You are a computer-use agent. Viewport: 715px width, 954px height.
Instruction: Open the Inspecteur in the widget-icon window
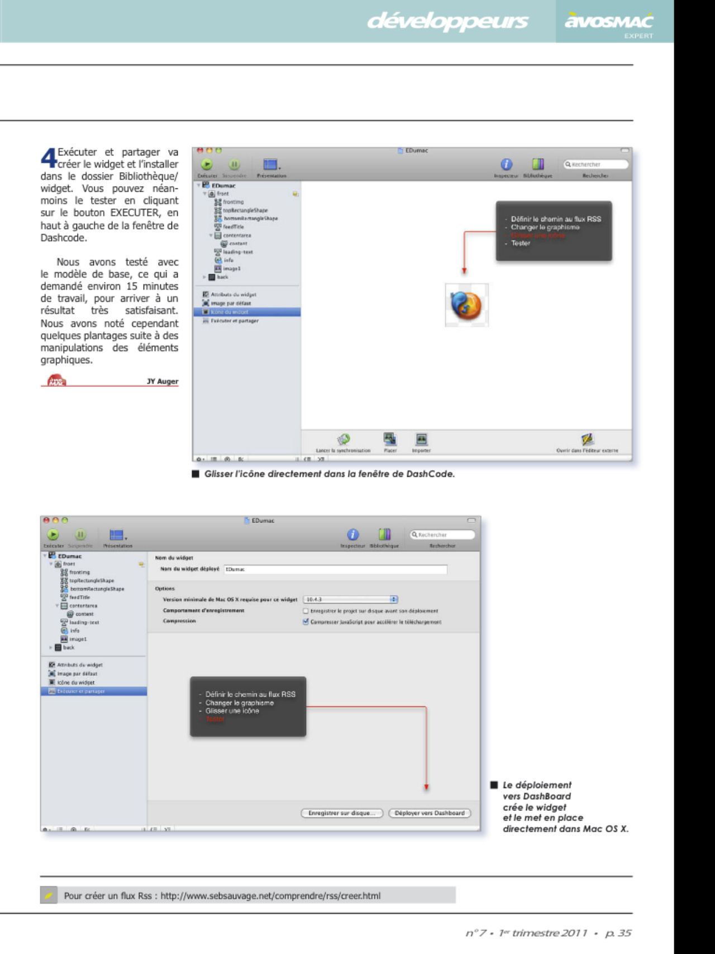(x=506, y=164)
